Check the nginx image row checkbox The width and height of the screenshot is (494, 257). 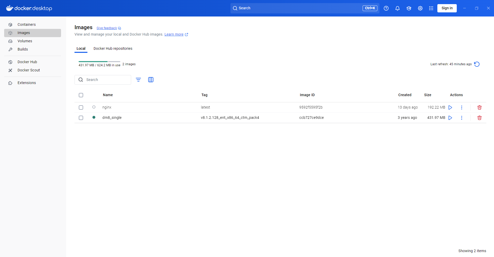(81, 107)
